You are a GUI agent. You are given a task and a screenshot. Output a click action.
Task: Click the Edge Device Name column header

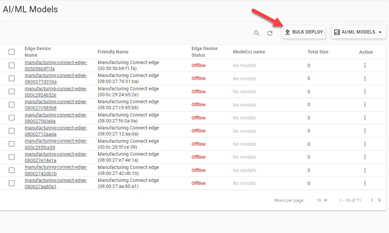[38, 52]
